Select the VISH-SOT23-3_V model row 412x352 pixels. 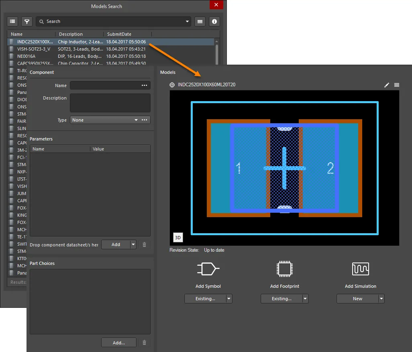point(34,49)
